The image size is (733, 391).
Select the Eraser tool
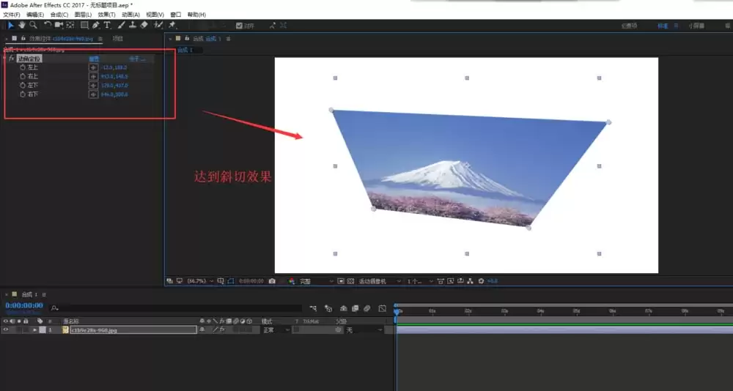[144, 25]
